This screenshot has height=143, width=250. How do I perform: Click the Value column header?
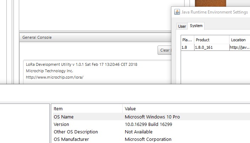(186, 109)
